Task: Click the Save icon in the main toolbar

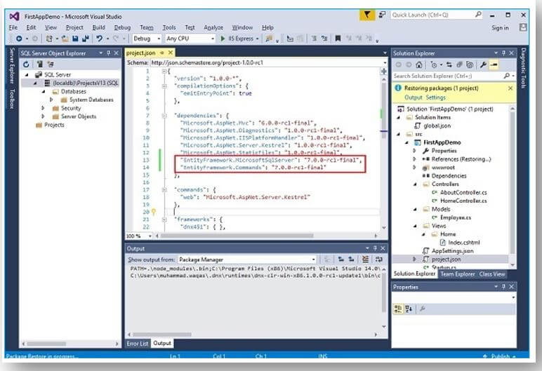Action: tap(75, 39)
